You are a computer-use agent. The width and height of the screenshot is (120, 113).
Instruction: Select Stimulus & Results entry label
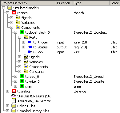35,96
